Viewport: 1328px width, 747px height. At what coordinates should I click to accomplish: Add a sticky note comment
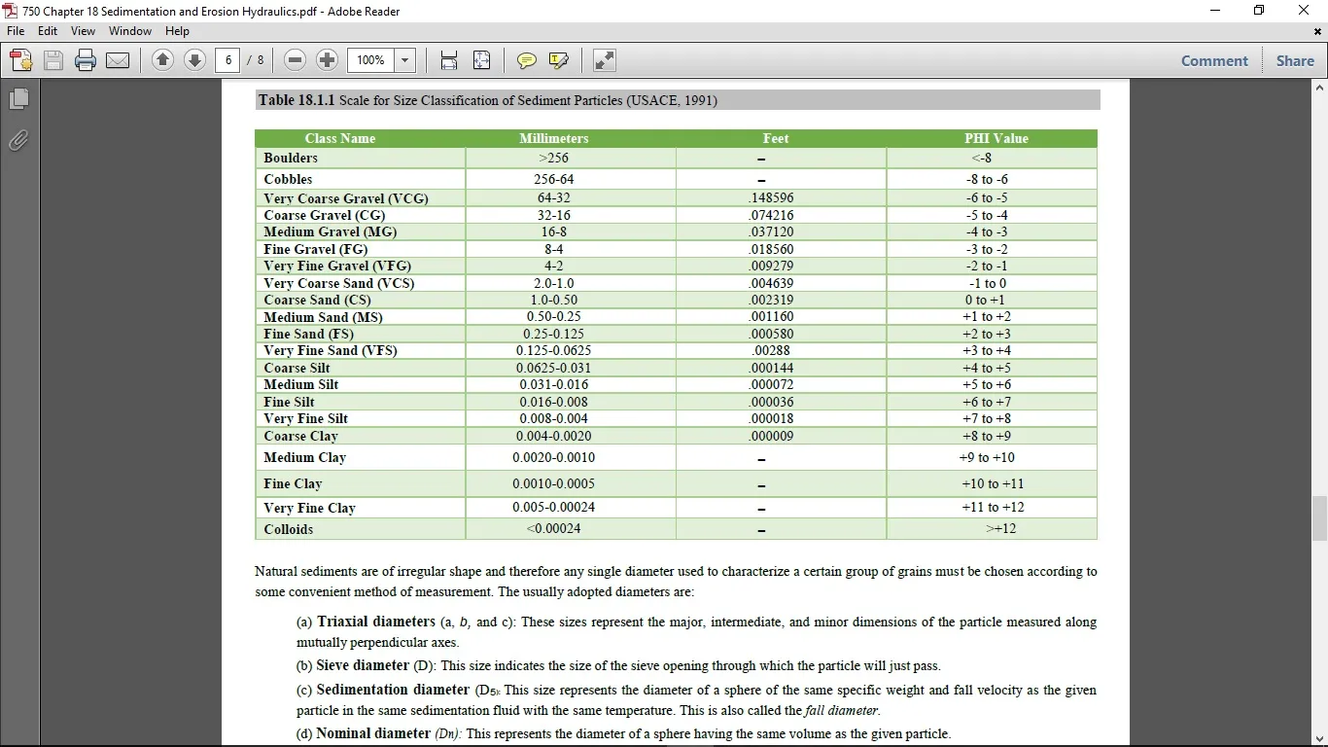(x=526, y=60)
